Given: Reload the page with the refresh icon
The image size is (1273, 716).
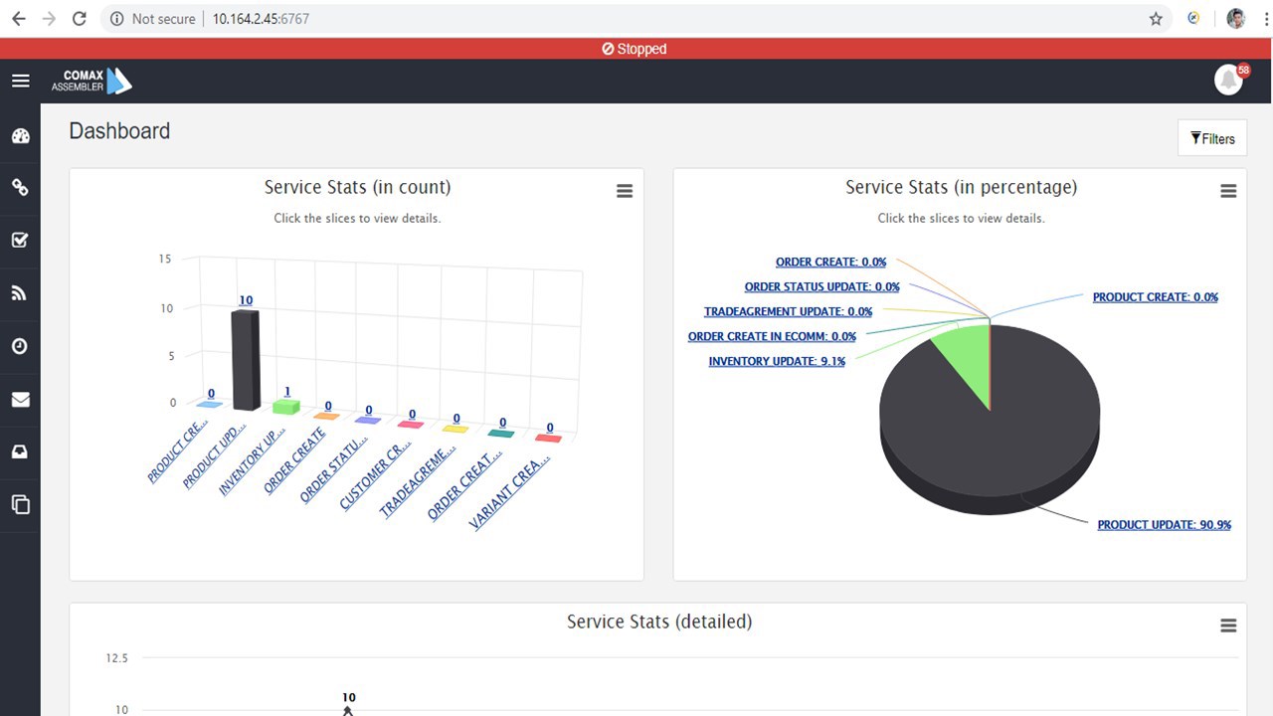Looking at the screenshot, I should tap(80, 18).
